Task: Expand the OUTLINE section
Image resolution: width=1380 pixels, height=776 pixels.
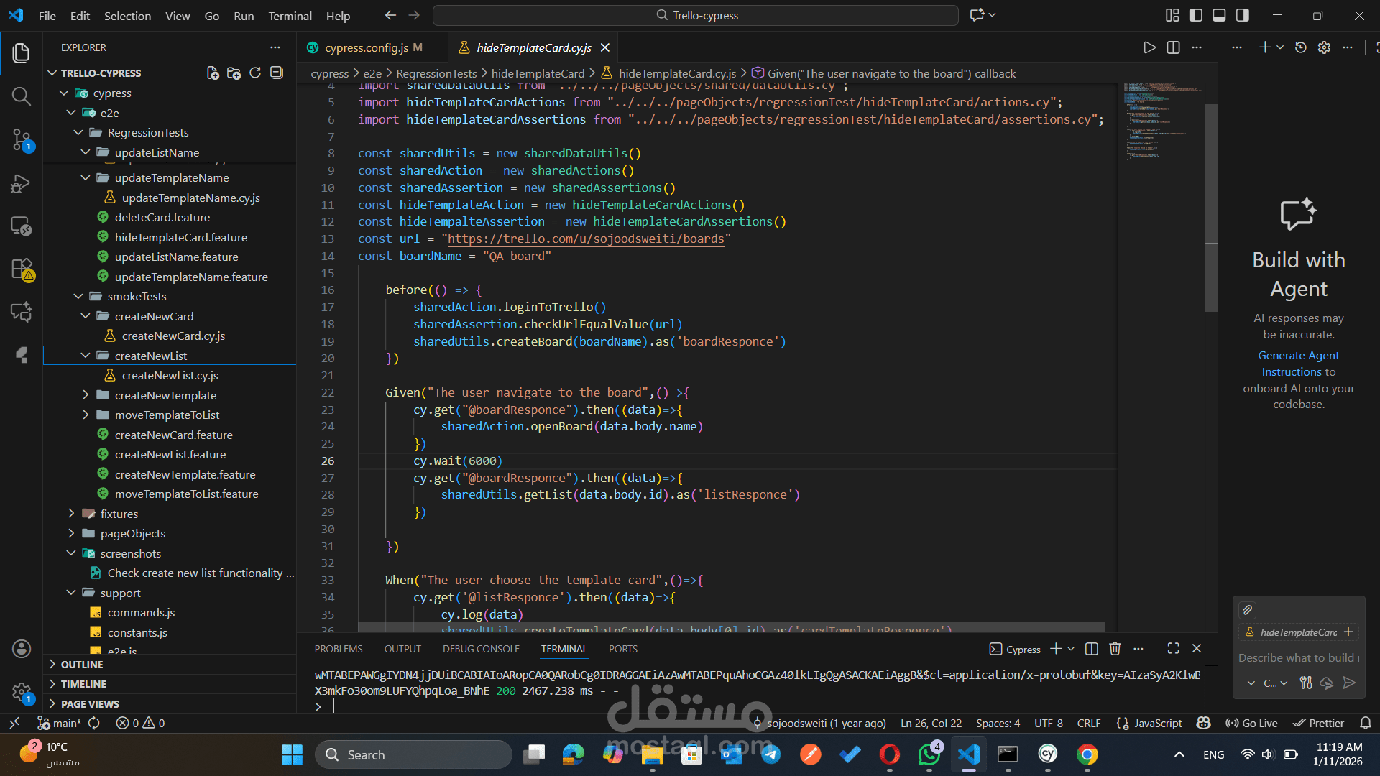Action: coord(82,665)
